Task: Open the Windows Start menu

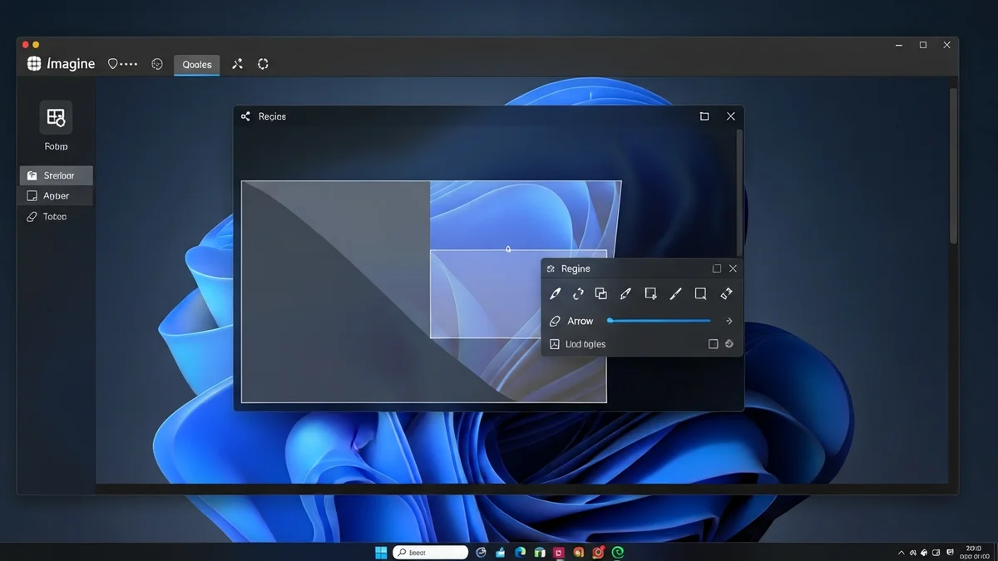Action: (x=381, y=553)
